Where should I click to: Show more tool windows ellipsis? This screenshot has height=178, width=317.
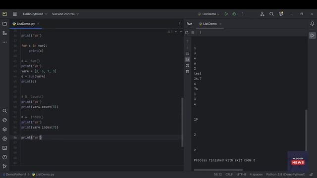4,42
